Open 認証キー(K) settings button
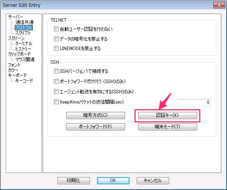The width and height of the screenshot is (227, 190). [x=167, y=115]
